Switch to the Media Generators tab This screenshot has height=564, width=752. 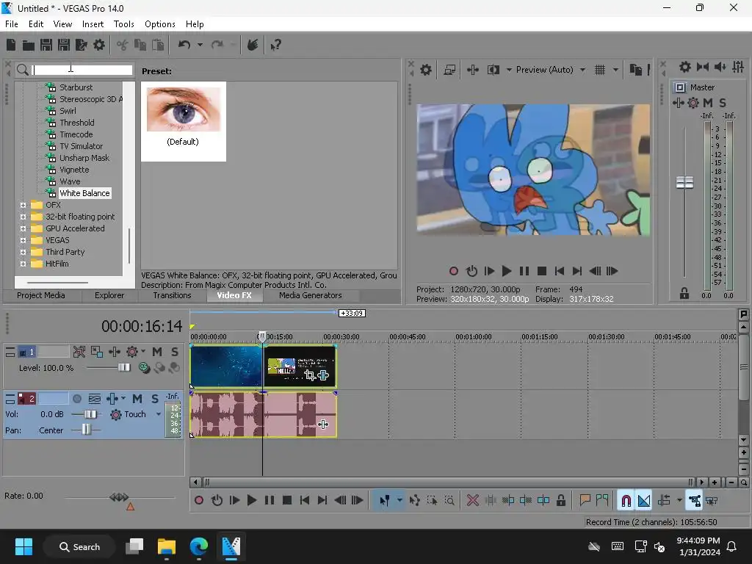tap(311, 295)
